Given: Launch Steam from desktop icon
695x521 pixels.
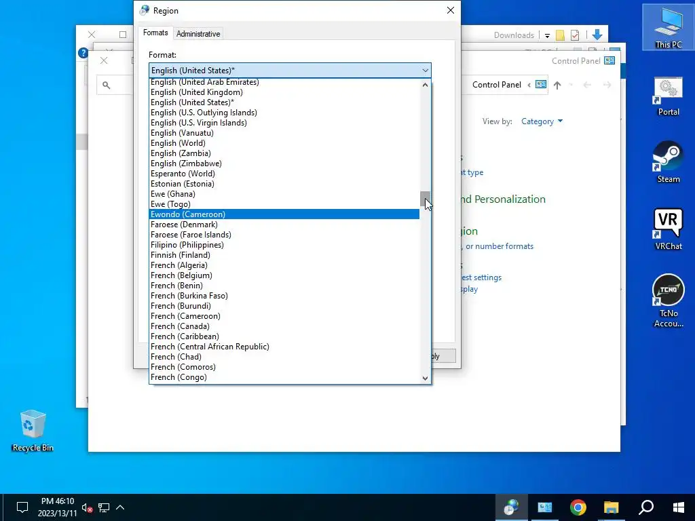Looking at the screenshot, I should coord(669,162).
